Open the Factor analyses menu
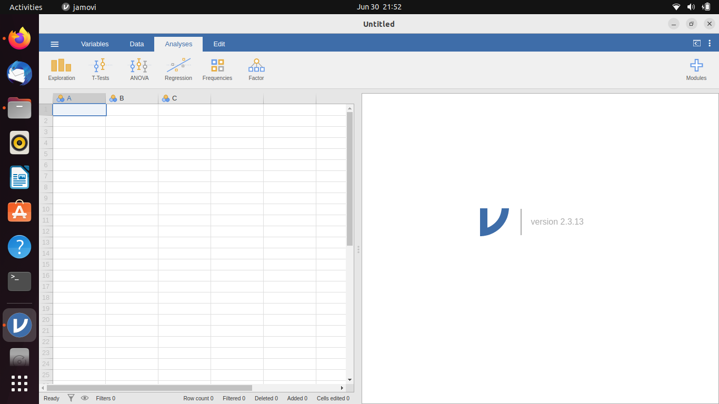This screenshot has height=404, width=719. [256, 69]
